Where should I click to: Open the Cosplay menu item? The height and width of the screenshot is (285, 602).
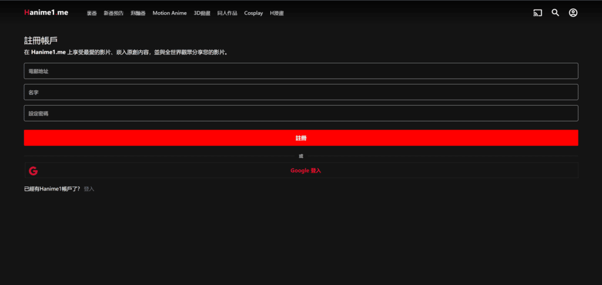pos(253,13)
